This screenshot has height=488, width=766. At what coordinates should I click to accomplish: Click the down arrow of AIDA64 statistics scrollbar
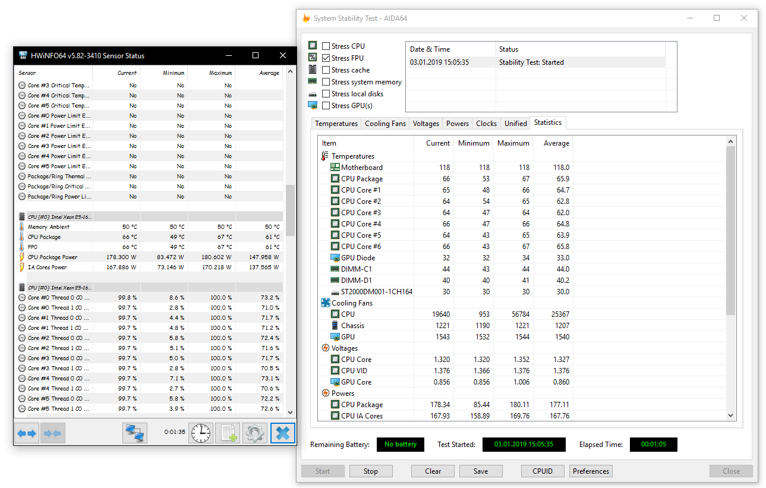click(731, 416)
